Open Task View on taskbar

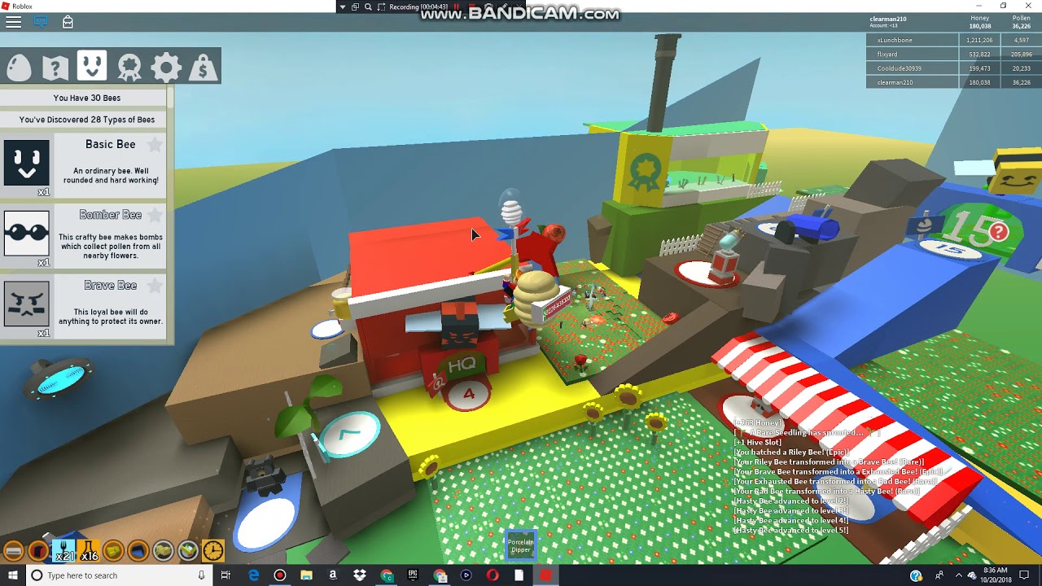(x=226, y=575)
